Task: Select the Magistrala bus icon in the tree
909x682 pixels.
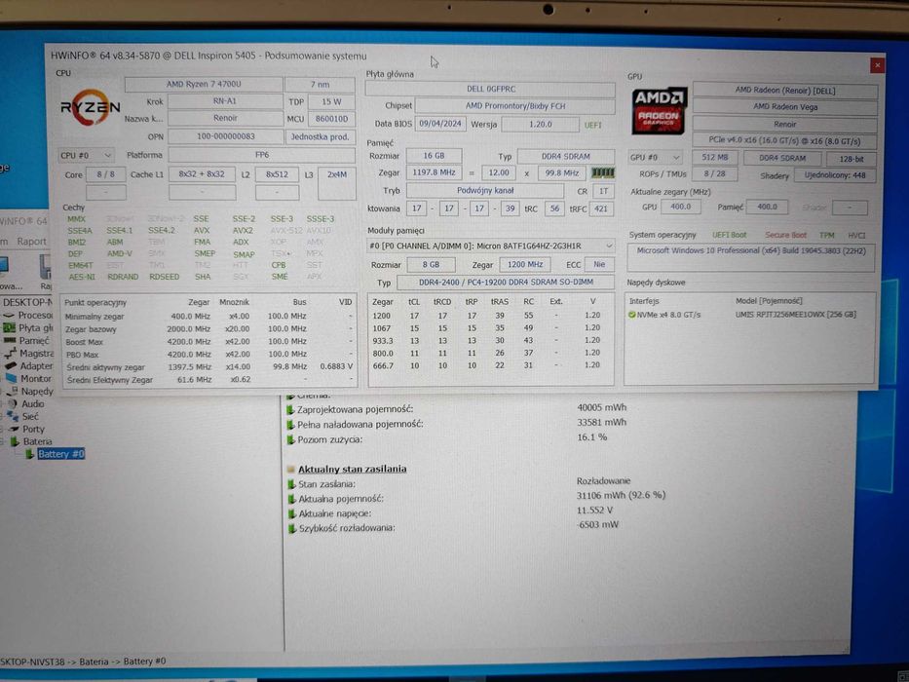Action: (10, 353)
